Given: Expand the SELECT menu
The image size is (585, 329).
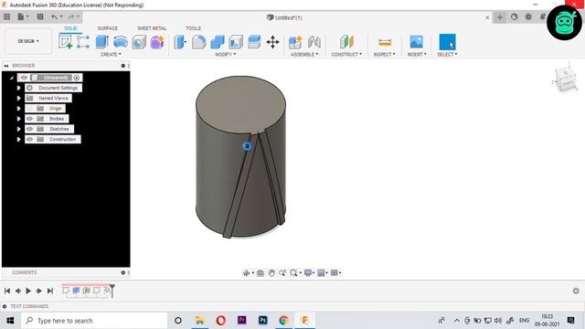Looking at the screenshot, I should point(447,55).
